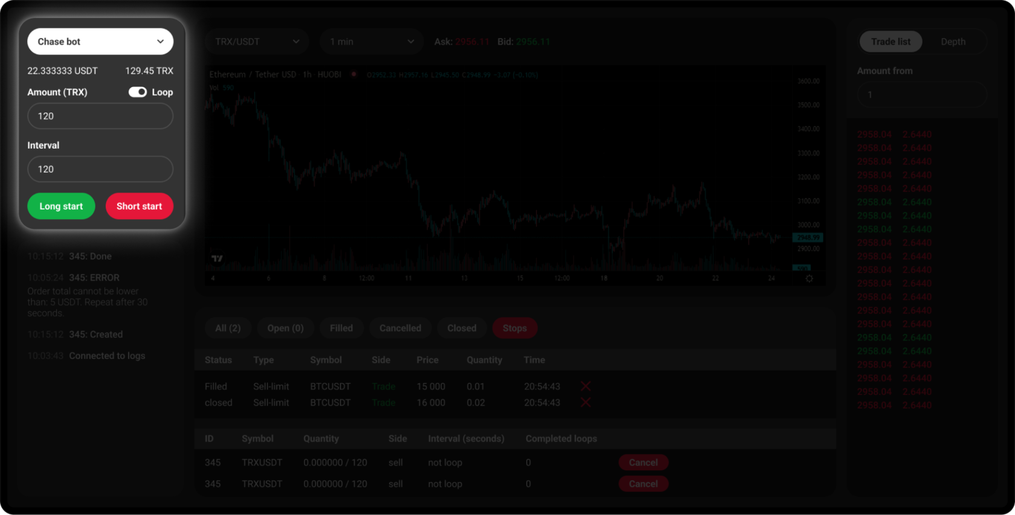Cancel the first TRXUSDT bot row

(643, 462)
